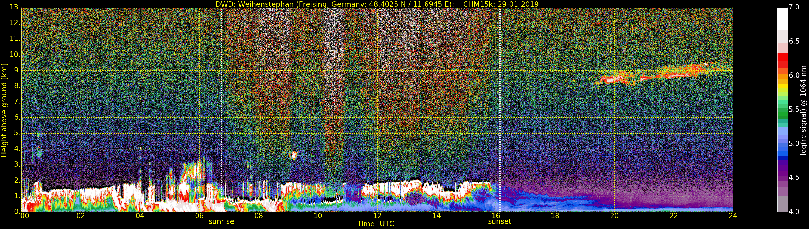Click the time axis tick '16'

tap(496, 216)
